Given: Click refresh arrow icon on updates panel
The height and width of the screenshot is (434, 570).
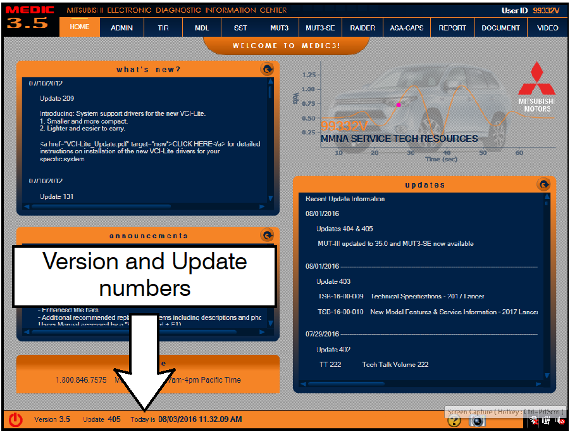Looking at the screenshot, I should (x=543, y=184).
